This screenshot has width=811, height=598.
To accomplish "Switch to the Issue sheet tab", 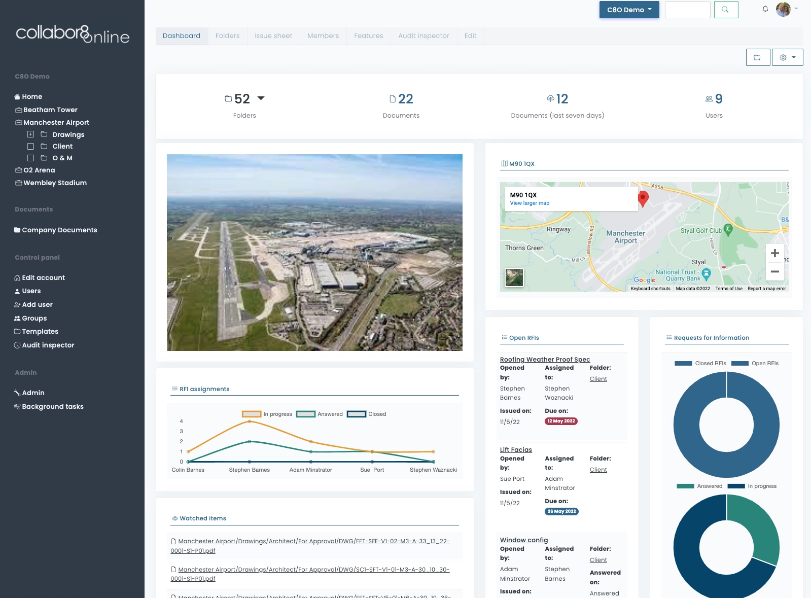I will [x=273, y=36].
